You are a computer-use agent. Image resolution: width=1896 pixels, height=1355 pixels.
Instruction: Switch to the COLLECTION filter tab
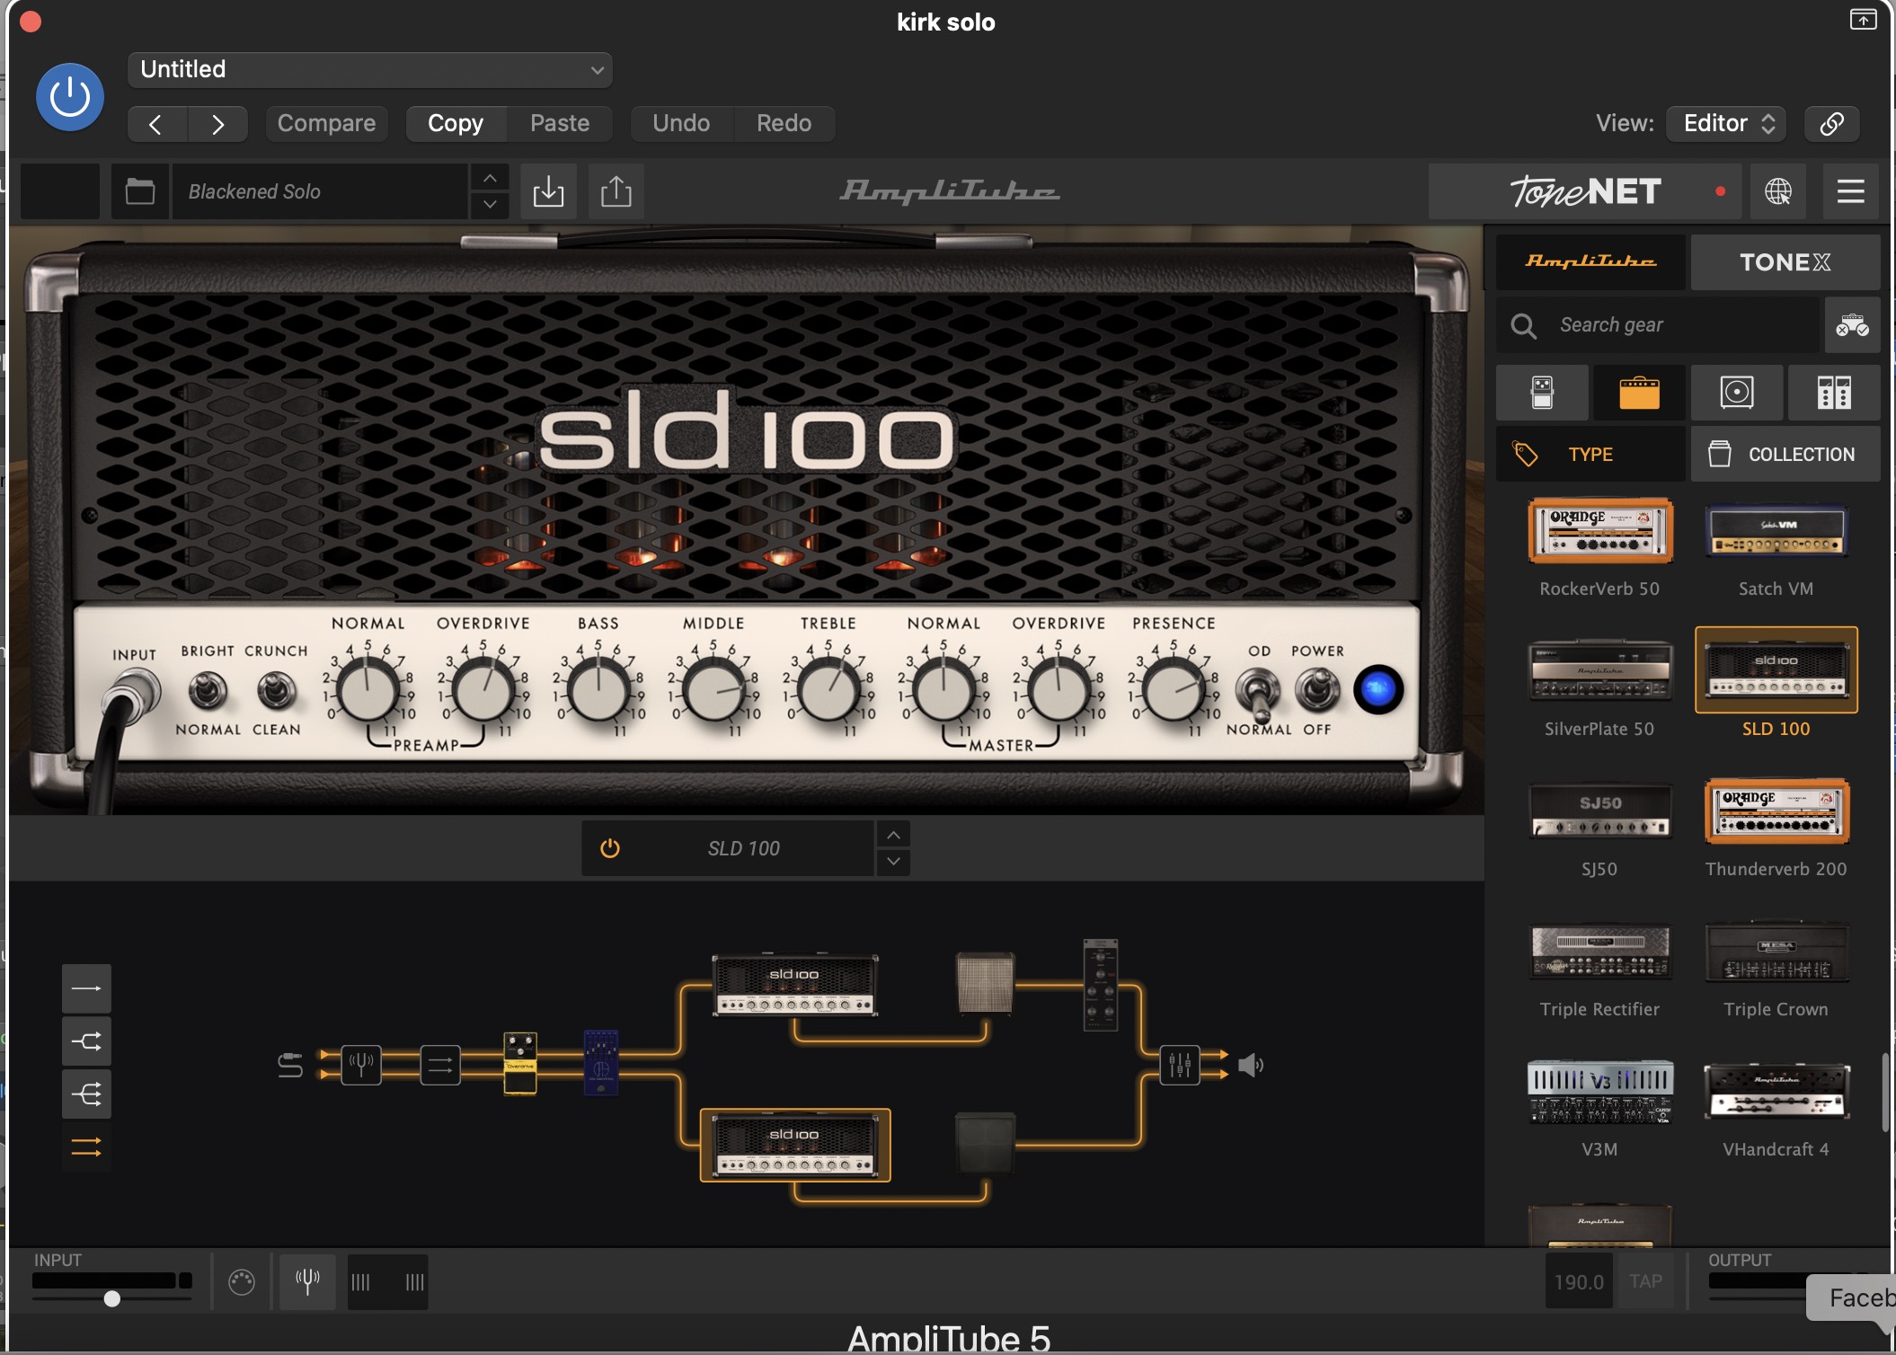(1785, 454)
